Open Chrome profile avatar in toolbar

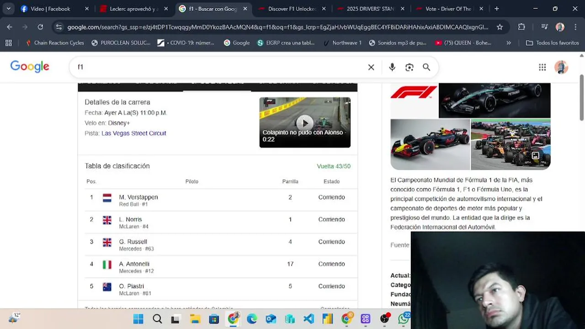coord(560,27)
